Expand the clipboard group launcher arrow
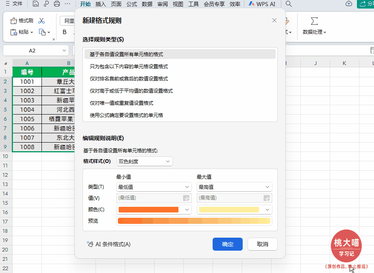Screen dimensions: 374x273 (x=53, y=39)
